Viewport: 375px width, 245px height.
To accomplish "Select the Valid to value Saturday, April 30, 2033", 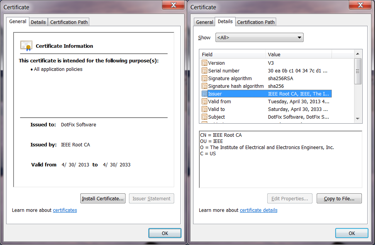I will pos(298,109).
